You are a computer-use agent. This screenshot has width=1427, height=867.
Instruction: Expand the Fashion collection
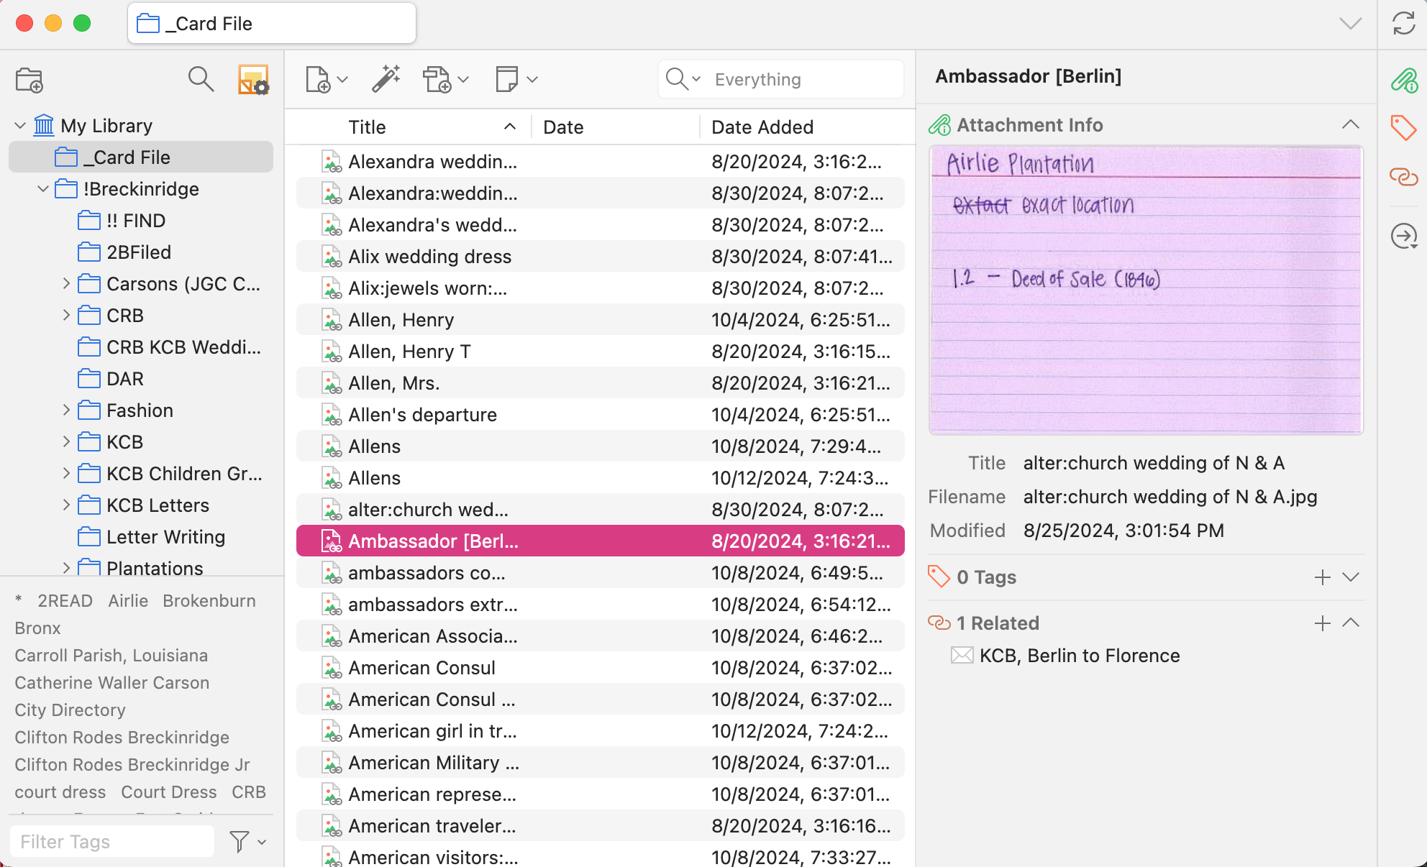pyautogui.click(x=66, y=410)
